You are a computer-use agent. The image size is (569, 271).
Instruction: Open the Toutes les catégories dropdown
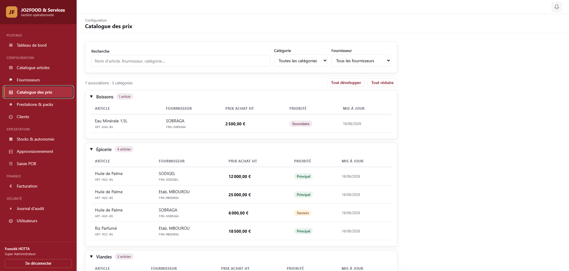coord(301,61)
